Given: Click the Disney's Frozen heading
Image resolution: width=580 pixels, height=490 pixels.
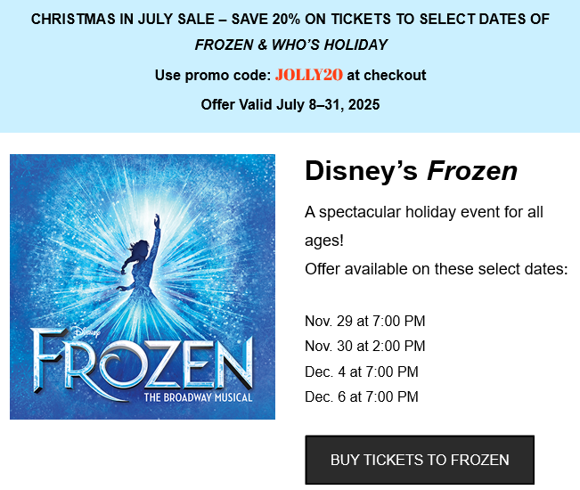Looking at the screenshot, I should 411,171.
